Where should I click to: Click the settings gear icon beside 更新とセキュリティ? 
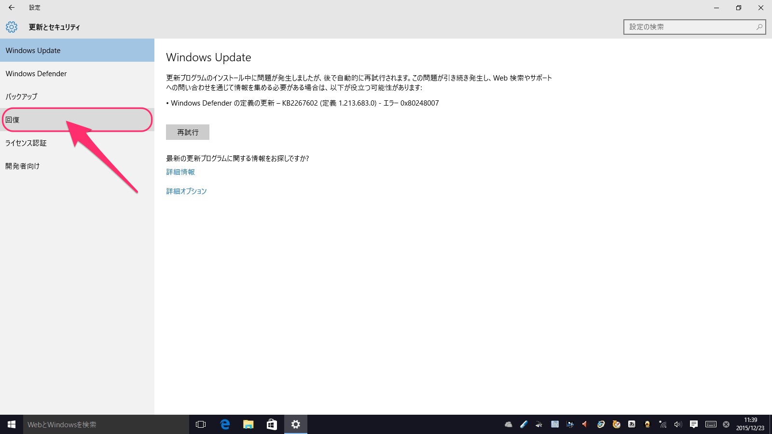pyautogui.click(x=12, y=27)
